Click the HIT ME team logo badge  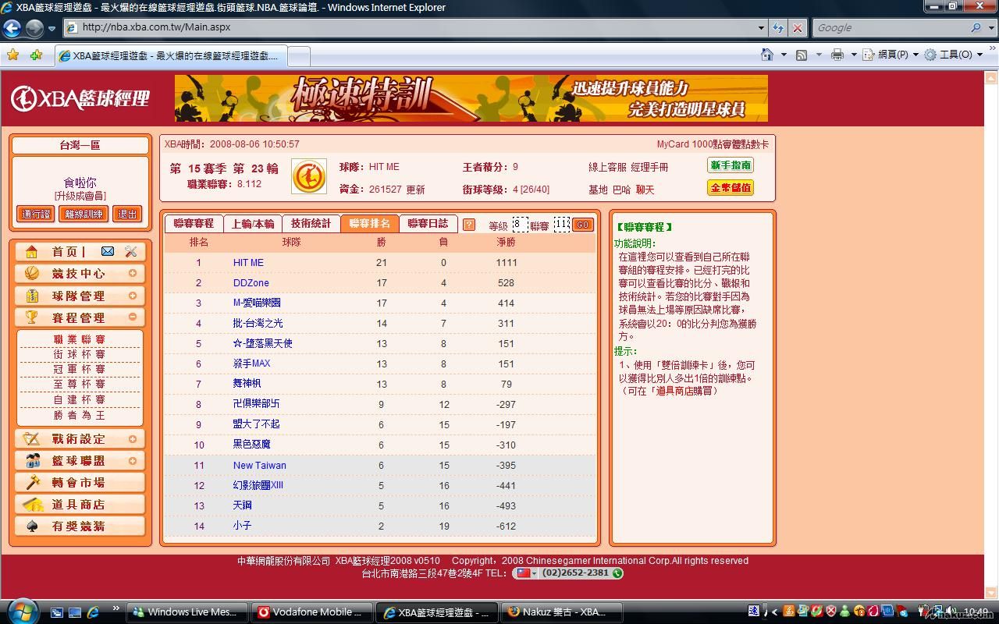coord(309,176)
